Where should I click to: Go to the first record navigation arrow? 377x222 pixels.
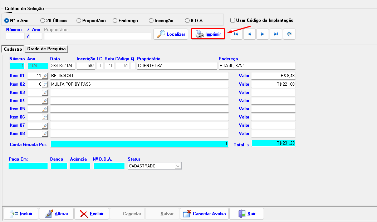pos(236,34)
